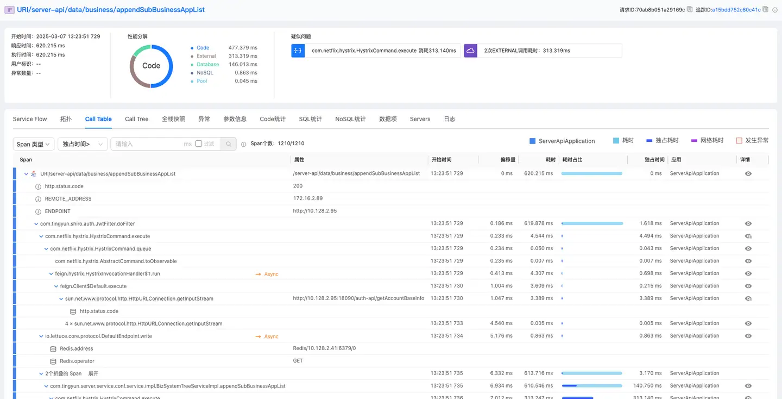This screenshot has width=782, height=399.
Task: Click the 发生异常 legend color swatch
Action: [x=739, y=141]
